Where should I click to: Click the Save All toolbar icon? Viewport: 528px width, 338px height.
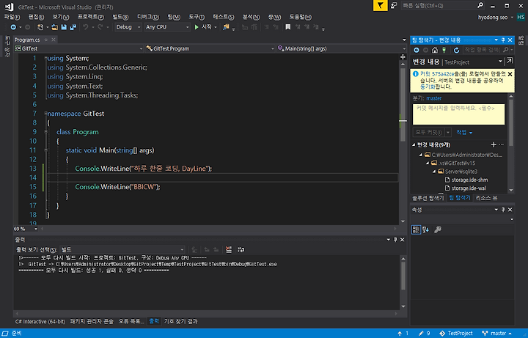point(73,27)
